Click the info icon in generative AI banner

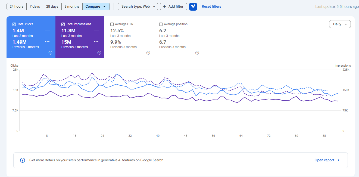23,160
